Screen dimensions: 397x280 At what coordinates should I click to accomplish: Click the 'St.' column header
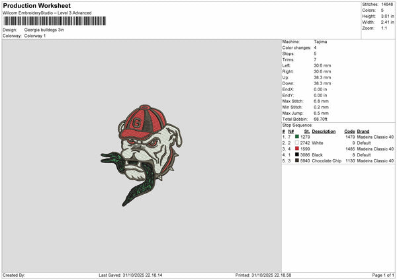click(307, 131)
